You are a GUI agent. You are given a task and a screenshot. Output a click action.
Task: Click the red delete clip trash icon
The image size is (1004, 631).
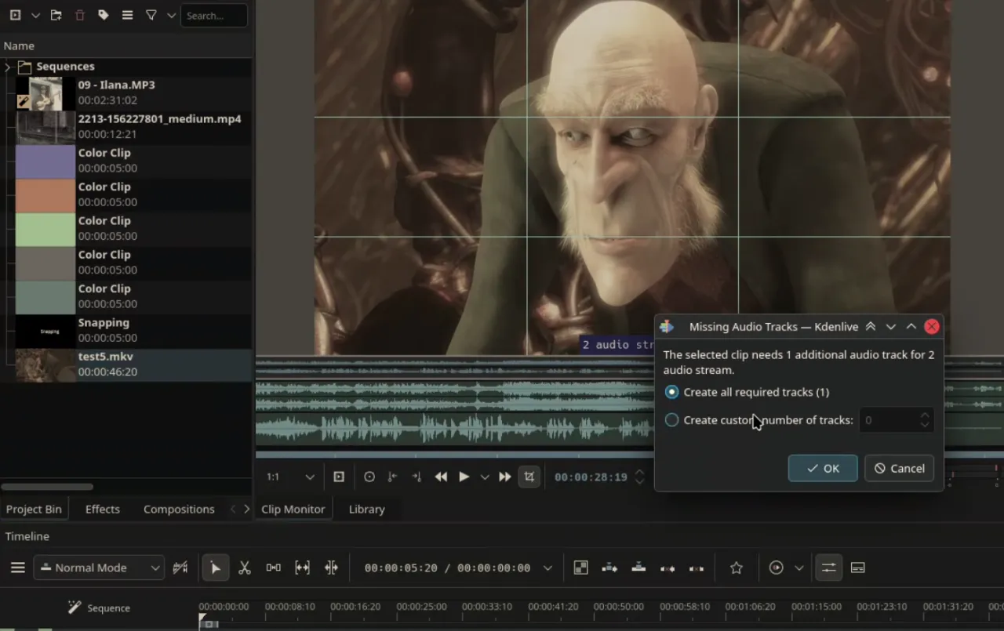[79, 15]
